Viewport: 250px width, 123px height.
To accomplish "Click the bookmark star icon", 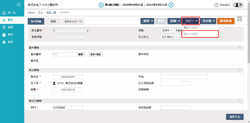I will point(240,19).
